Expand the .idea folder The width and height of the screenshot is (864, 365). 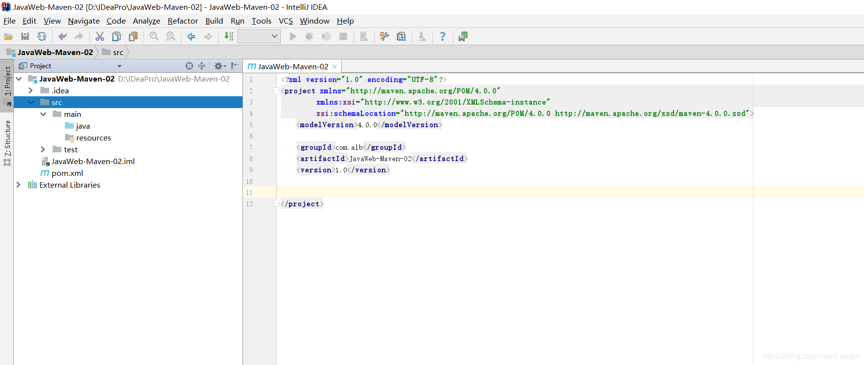pos(30,90)
